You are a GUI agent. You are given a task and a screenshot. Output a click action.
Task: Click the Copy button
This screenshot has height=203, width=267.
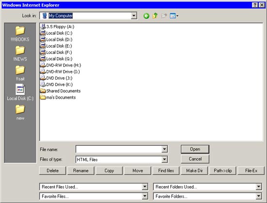coord(109,170)
